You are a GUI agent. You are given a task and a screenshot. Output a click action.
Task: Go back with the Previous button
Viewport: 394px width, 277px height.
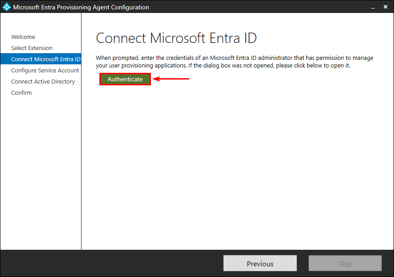[260, 264]
